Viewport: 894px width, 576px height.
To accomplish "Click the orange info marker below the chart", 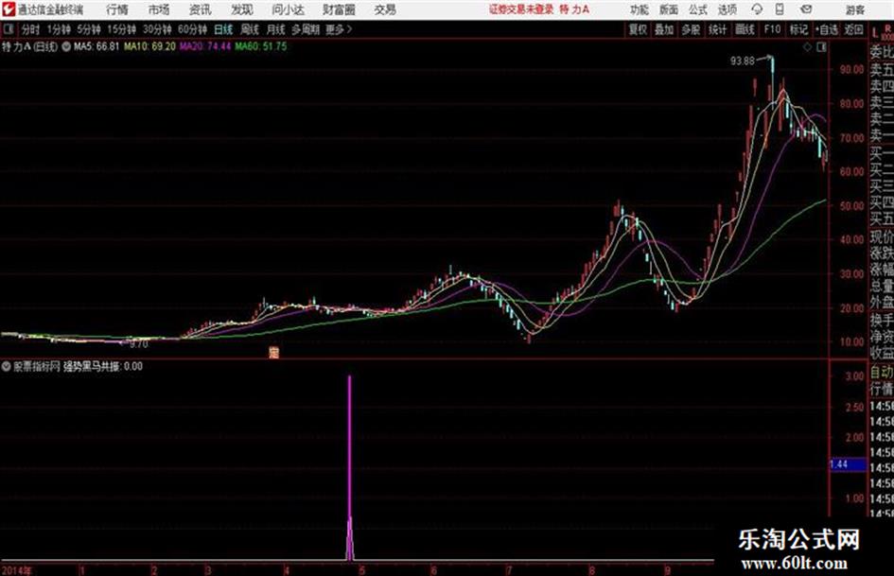I will [x=274, y=353].
